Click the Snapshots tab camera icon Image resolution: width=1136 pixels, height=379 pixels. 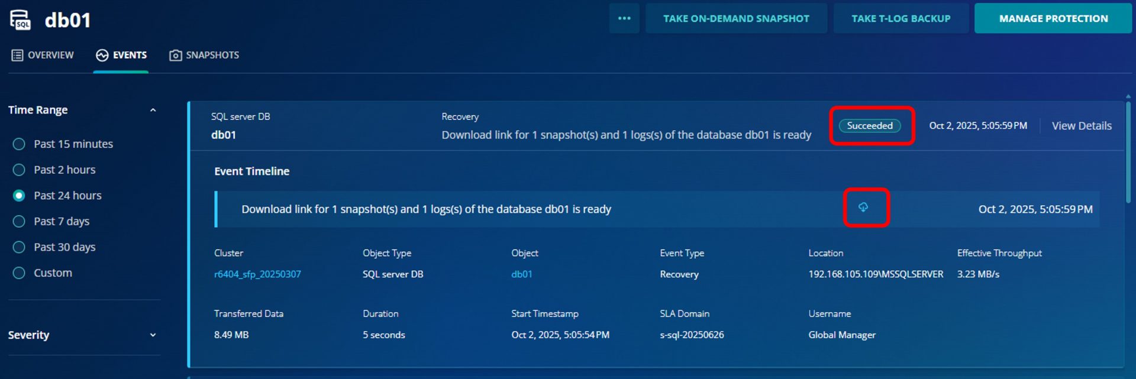(x=176, y=55)
